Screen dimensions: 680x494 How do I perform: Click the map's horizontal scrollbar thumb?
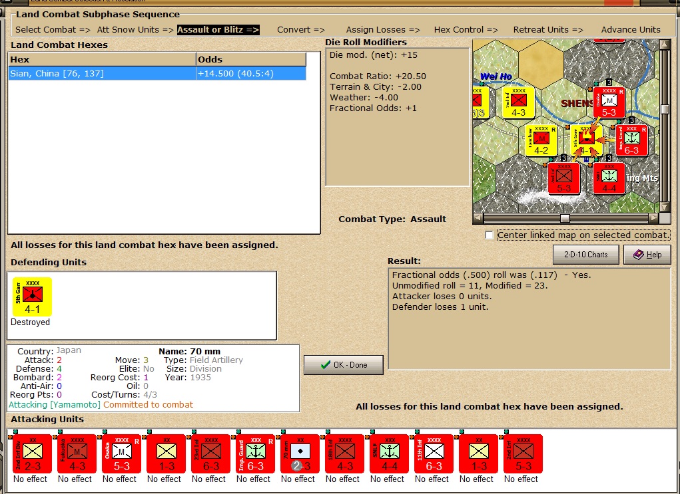pyautogui.click(x=565, y=218)
